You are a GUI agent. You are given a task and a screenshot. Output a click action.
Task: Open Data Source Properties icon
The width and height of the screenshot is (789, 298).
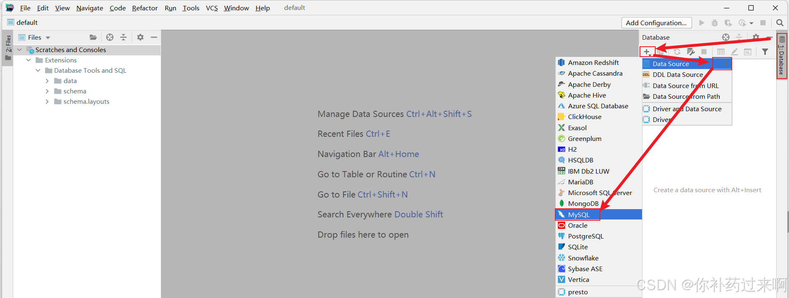point(691,52)
